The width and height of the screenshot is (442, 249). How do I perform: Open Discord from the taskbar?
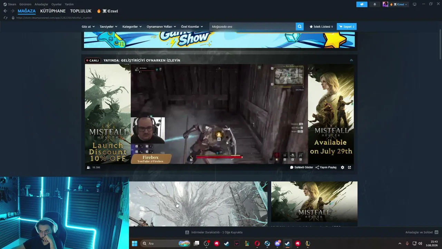click(x=277, y=243)
